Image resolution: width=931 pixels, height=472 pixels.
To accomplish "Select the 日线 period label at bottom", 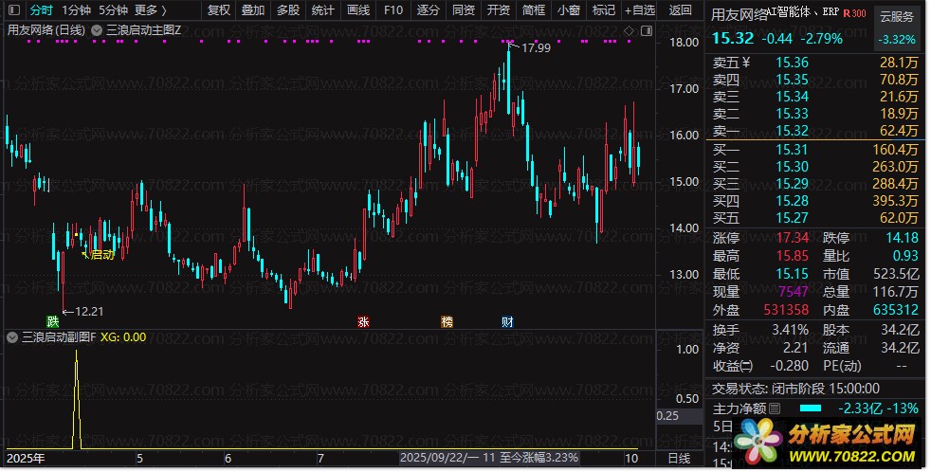I will pos(679,459).
